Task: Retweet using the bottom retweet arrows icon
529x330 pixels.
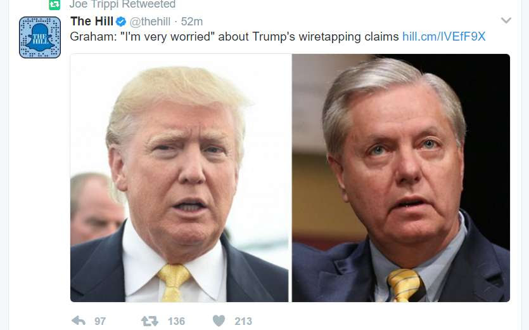Action: pos(149,321)
